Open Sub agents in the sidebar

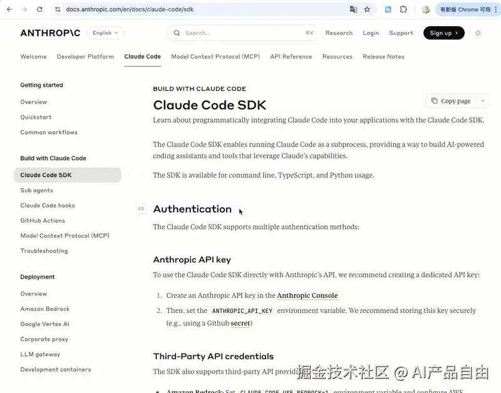tap(37, 190)
